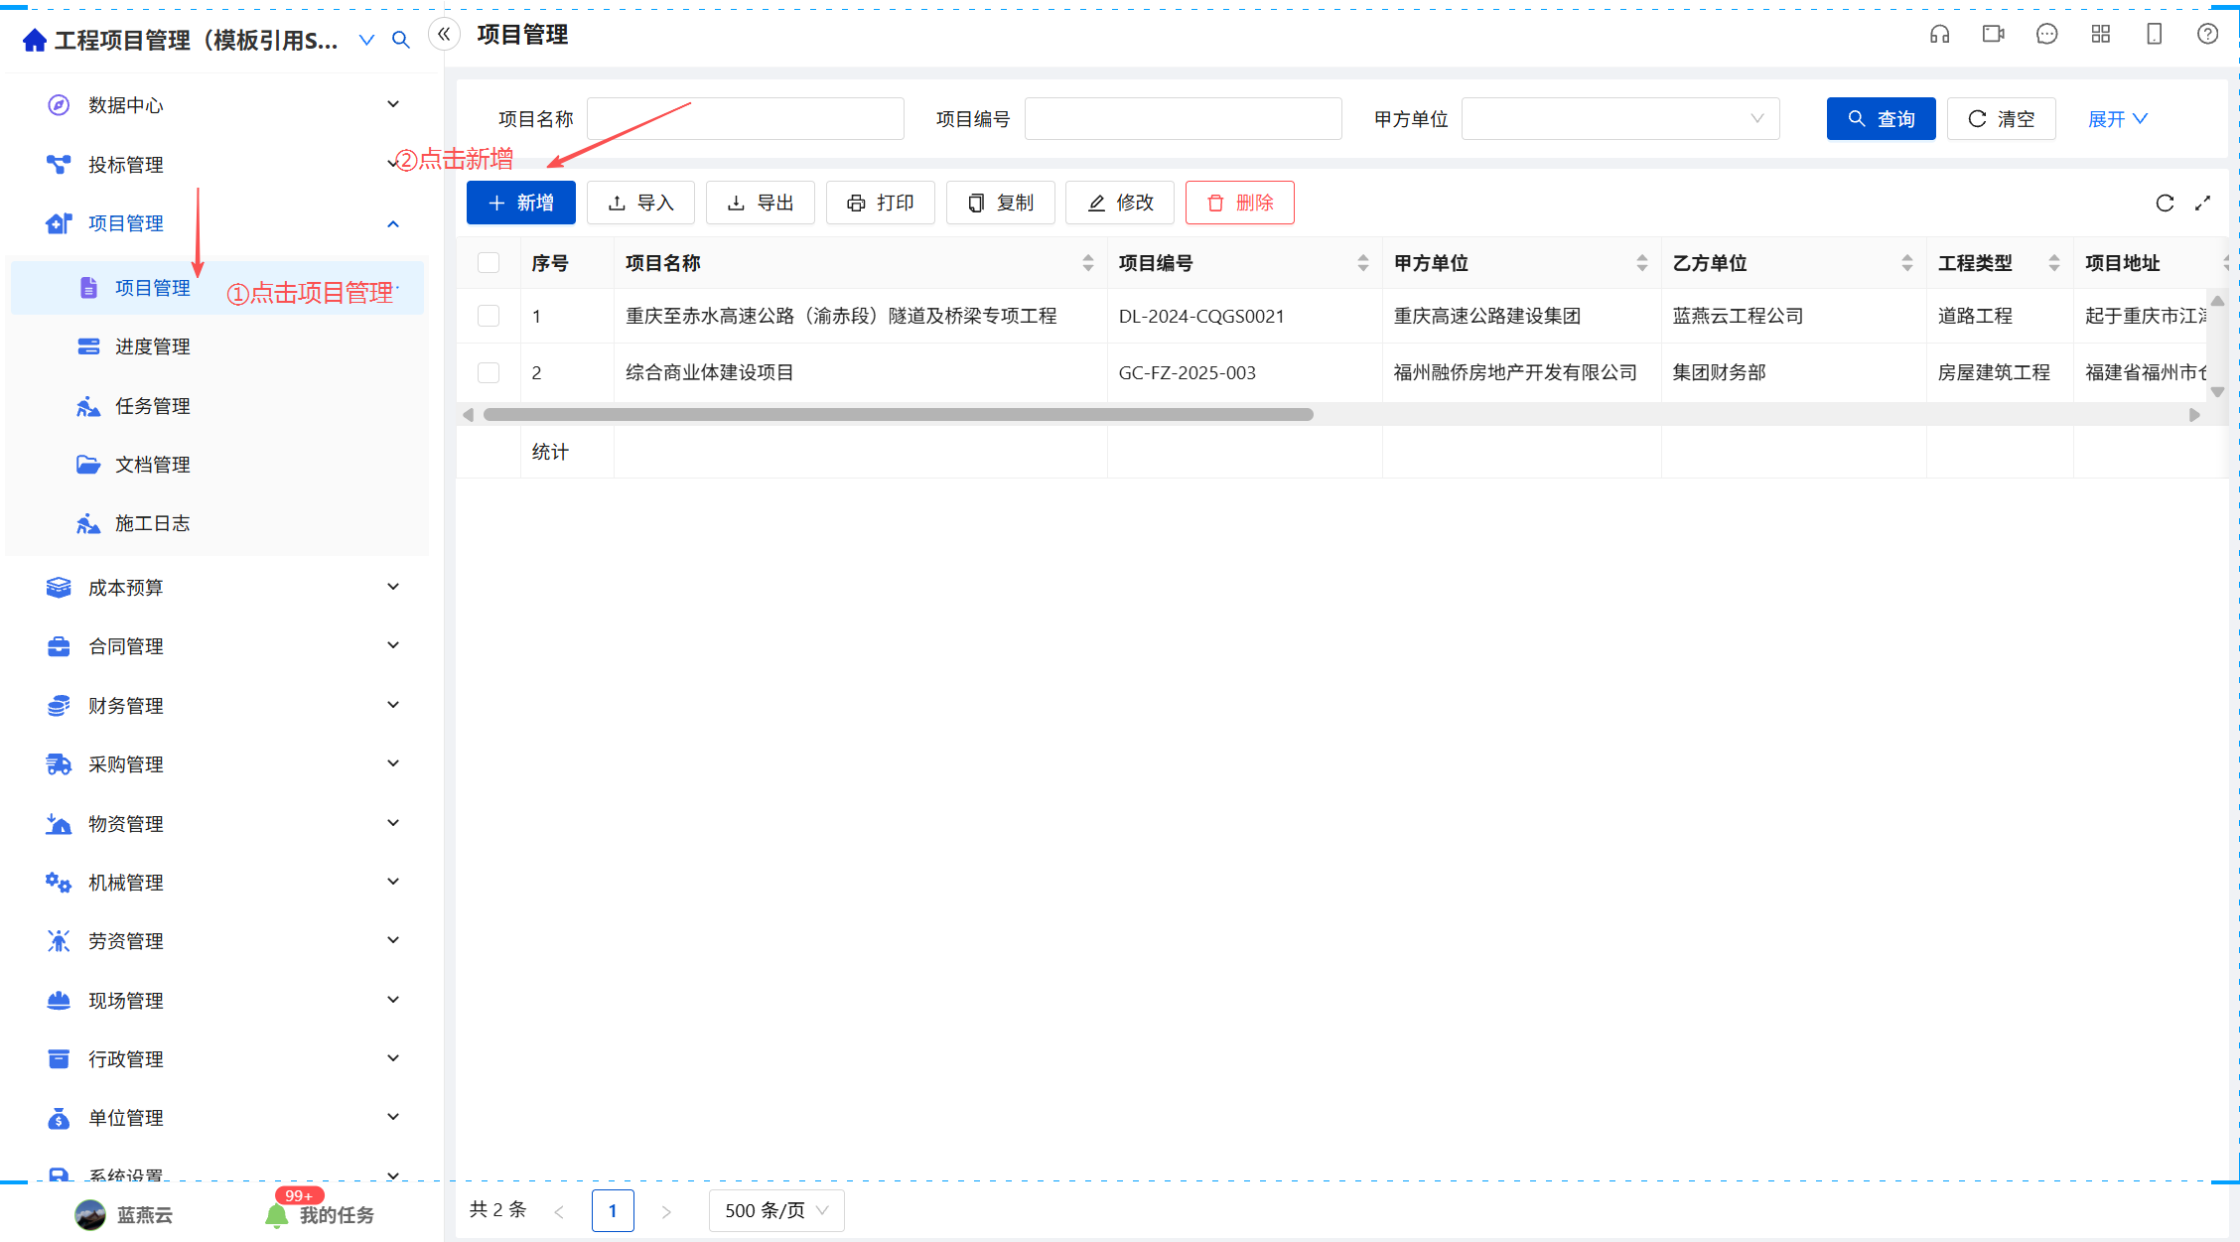Expand more filters with 展开
The height and width of the screenshot is (1242, 2240).
[x=2117, y=119]
